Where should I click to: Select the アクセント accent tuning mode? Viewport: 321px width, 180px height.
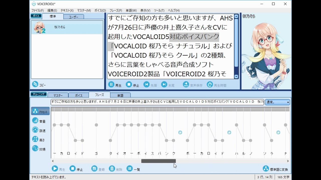point(40,111)
